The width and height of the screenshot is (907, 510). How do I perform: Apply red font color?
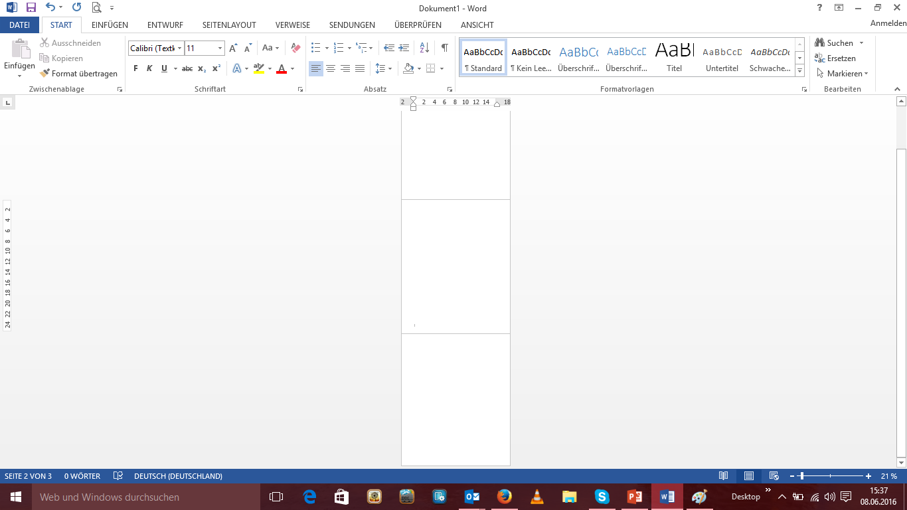tap(282, 68)
